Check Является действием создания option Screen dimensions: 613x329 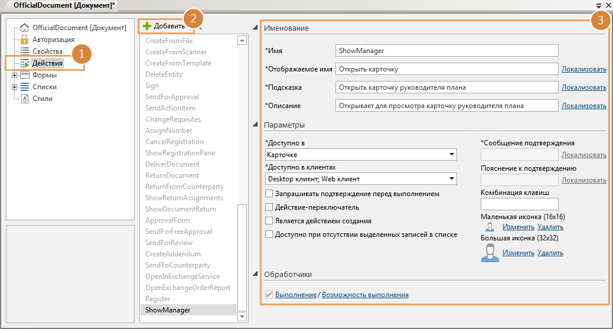pyautogui.click(x=269, y=221)
